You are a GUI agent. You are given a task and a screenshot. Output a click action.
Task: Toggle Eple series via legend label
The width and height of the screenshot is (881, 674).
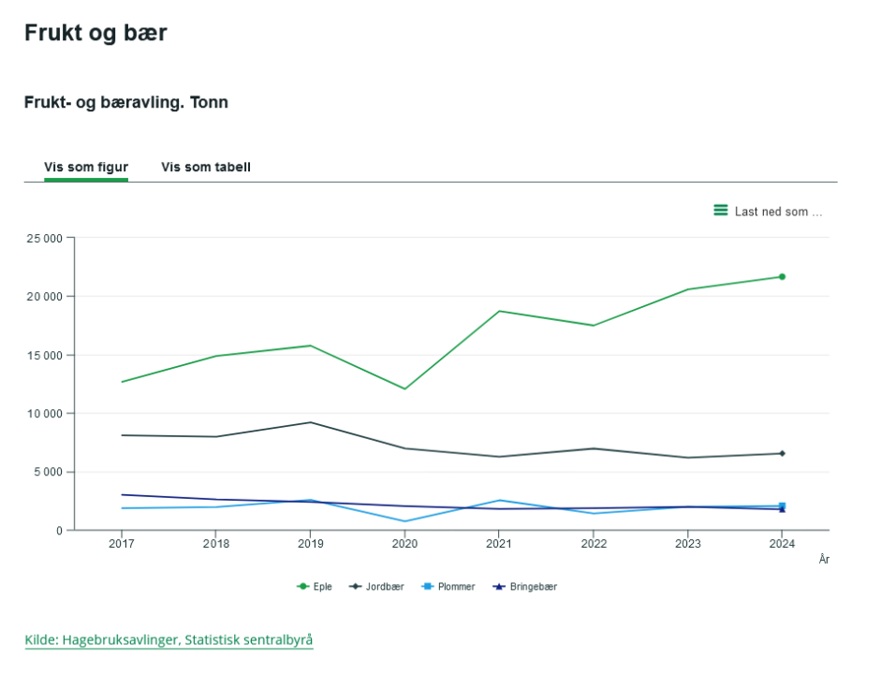(325, 587)
